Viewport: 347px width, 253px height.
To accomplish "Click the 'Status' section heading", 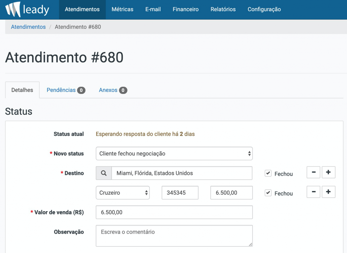I will 19,112.
